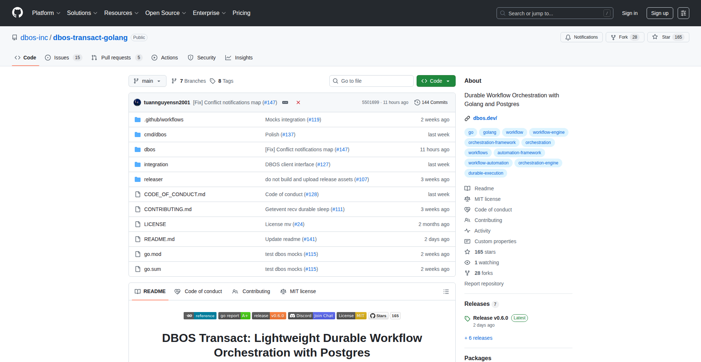701x362 pixels.
Task: Click the LICENSE file icon
Action: (x=138, y=224)
